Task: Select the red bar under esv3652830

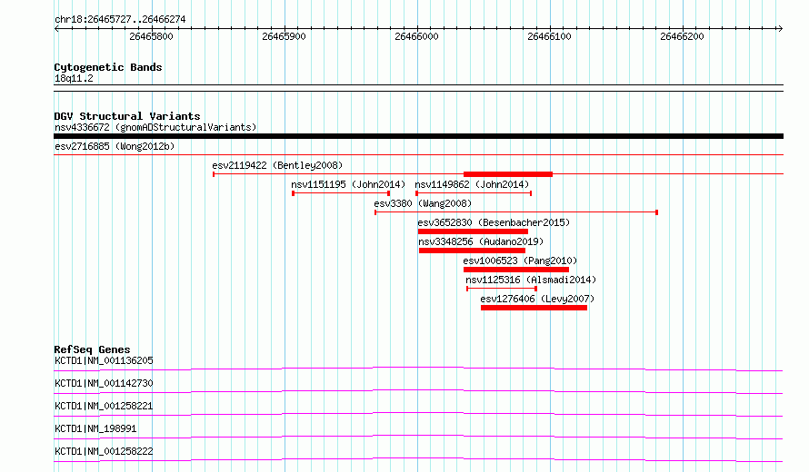Action: click(x=473, y=231)
